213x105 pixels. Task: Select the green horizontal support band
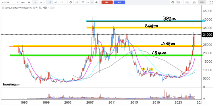(x=106, y=56)
